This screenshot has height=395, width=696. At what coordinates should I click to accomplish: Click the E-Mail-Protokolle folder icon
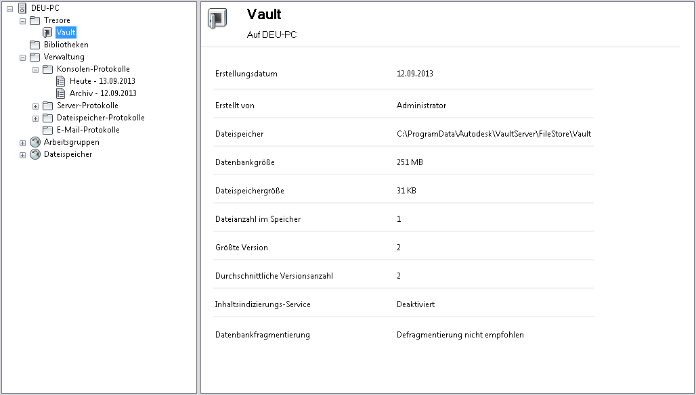click(x=47, y=130)
